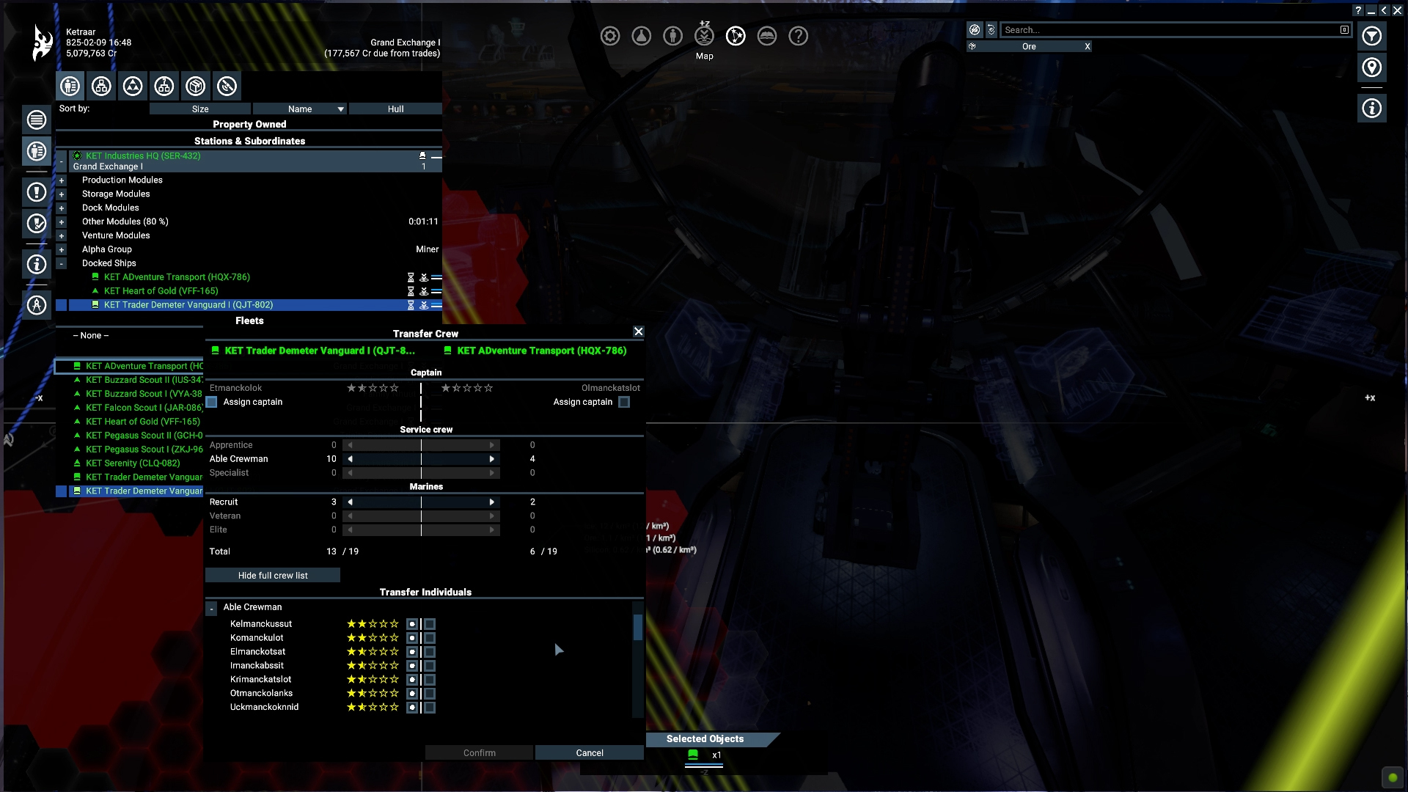Enable checkbox next to Kelmanckussut crewmember

pyautogui.click(x=428, y=624)
